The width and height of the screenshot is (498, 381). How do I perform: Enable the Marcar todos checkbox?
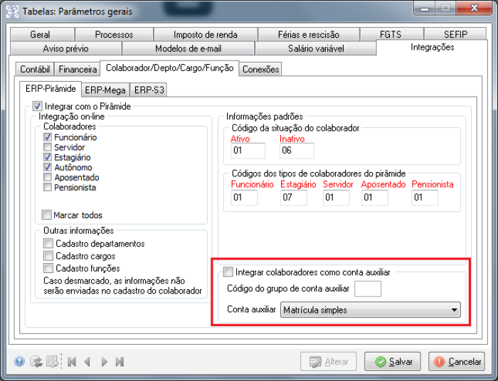(48, 215)
